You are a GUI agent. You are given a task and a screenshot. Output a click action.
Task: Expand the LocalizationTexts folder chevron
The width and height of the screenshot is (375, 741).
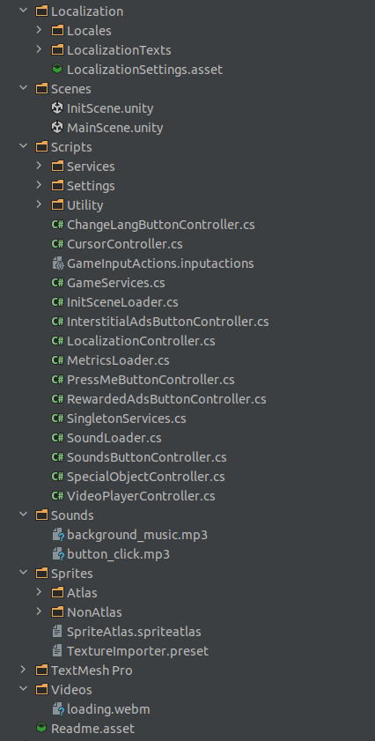click(x=40, y=49)
